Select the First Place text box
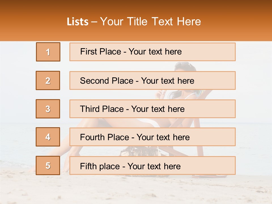 click(152, 52)
